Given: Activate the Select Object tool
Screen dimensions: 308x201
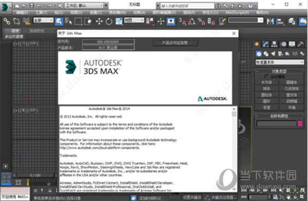Looking at the screenshot, I should pyautogui.click(x=59, y=21).
